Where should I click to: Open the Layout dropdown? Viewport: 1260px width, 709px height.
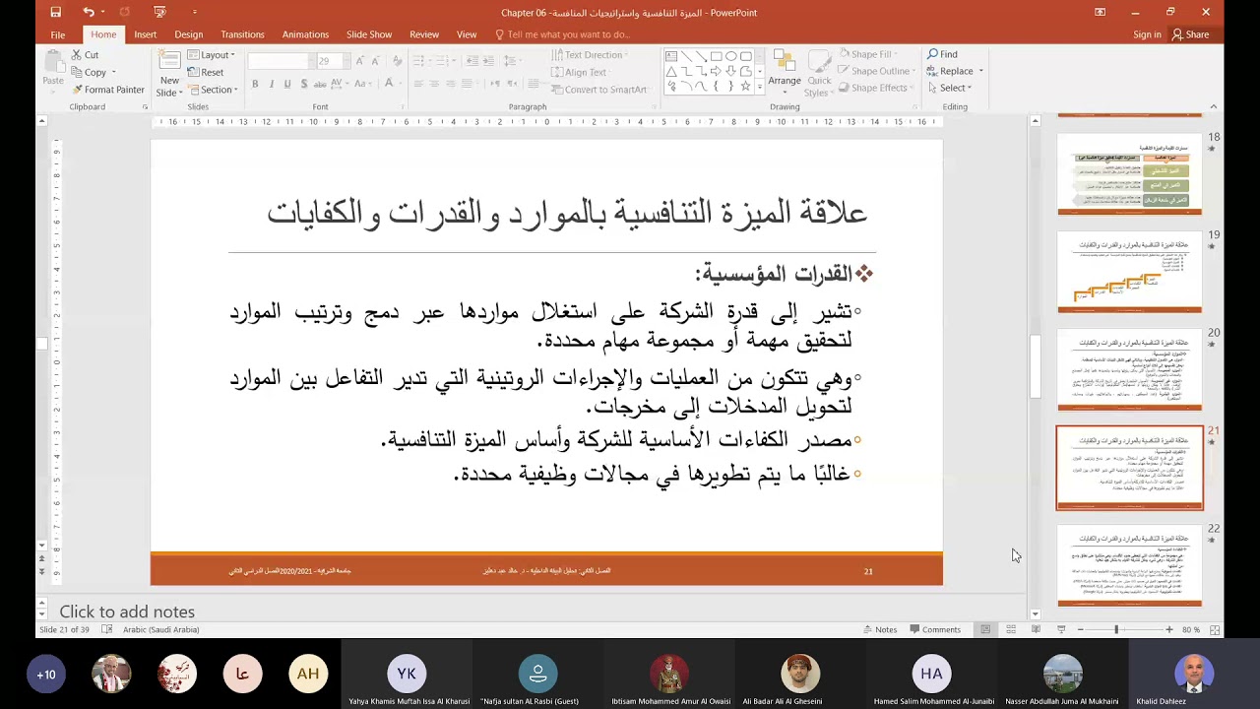click(x=212, y=55)
